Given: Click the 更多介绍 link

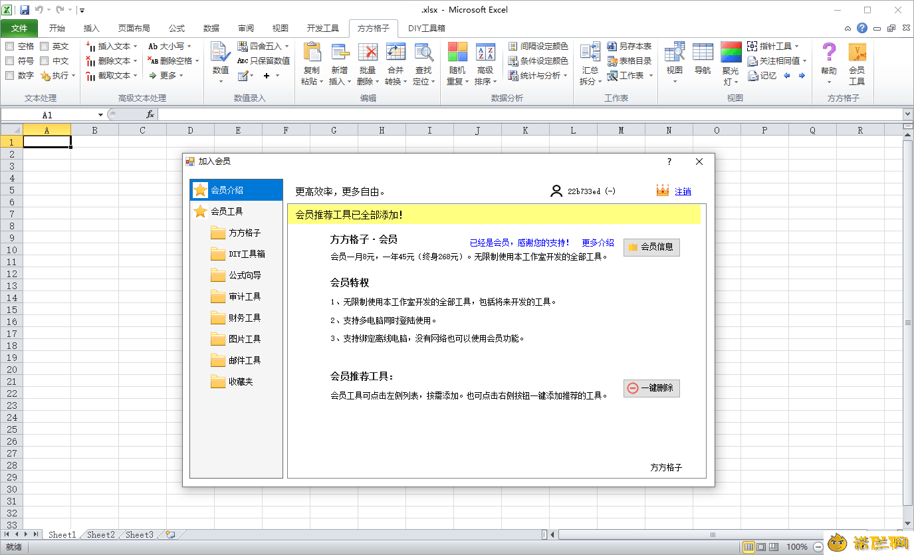Looking at the screenshot, I should coord(598,243).
